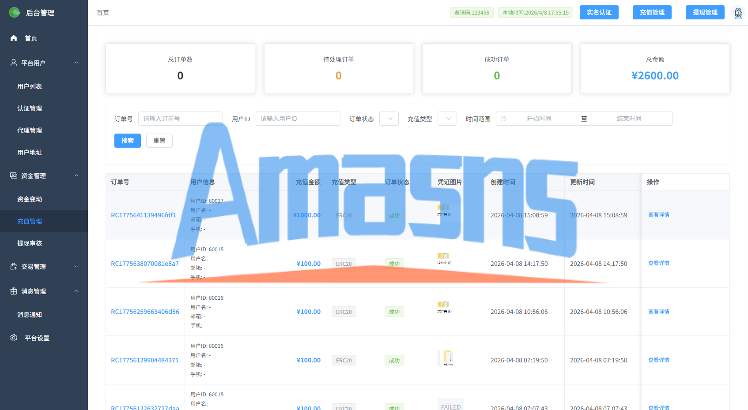
Task: Open the 充值类型 dropdown
Action: pos(447,119)
